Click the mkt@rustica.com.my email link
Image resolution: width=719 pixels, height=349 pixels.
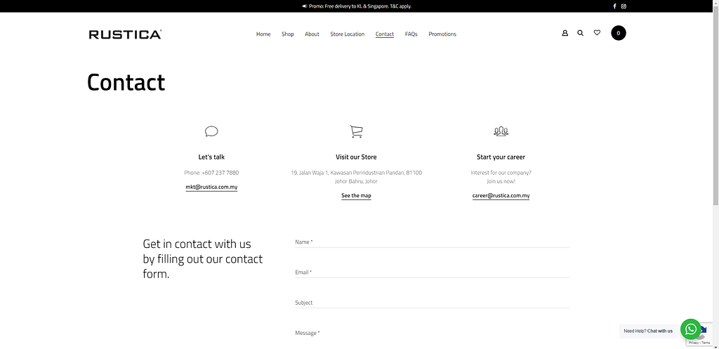[211, 187]
